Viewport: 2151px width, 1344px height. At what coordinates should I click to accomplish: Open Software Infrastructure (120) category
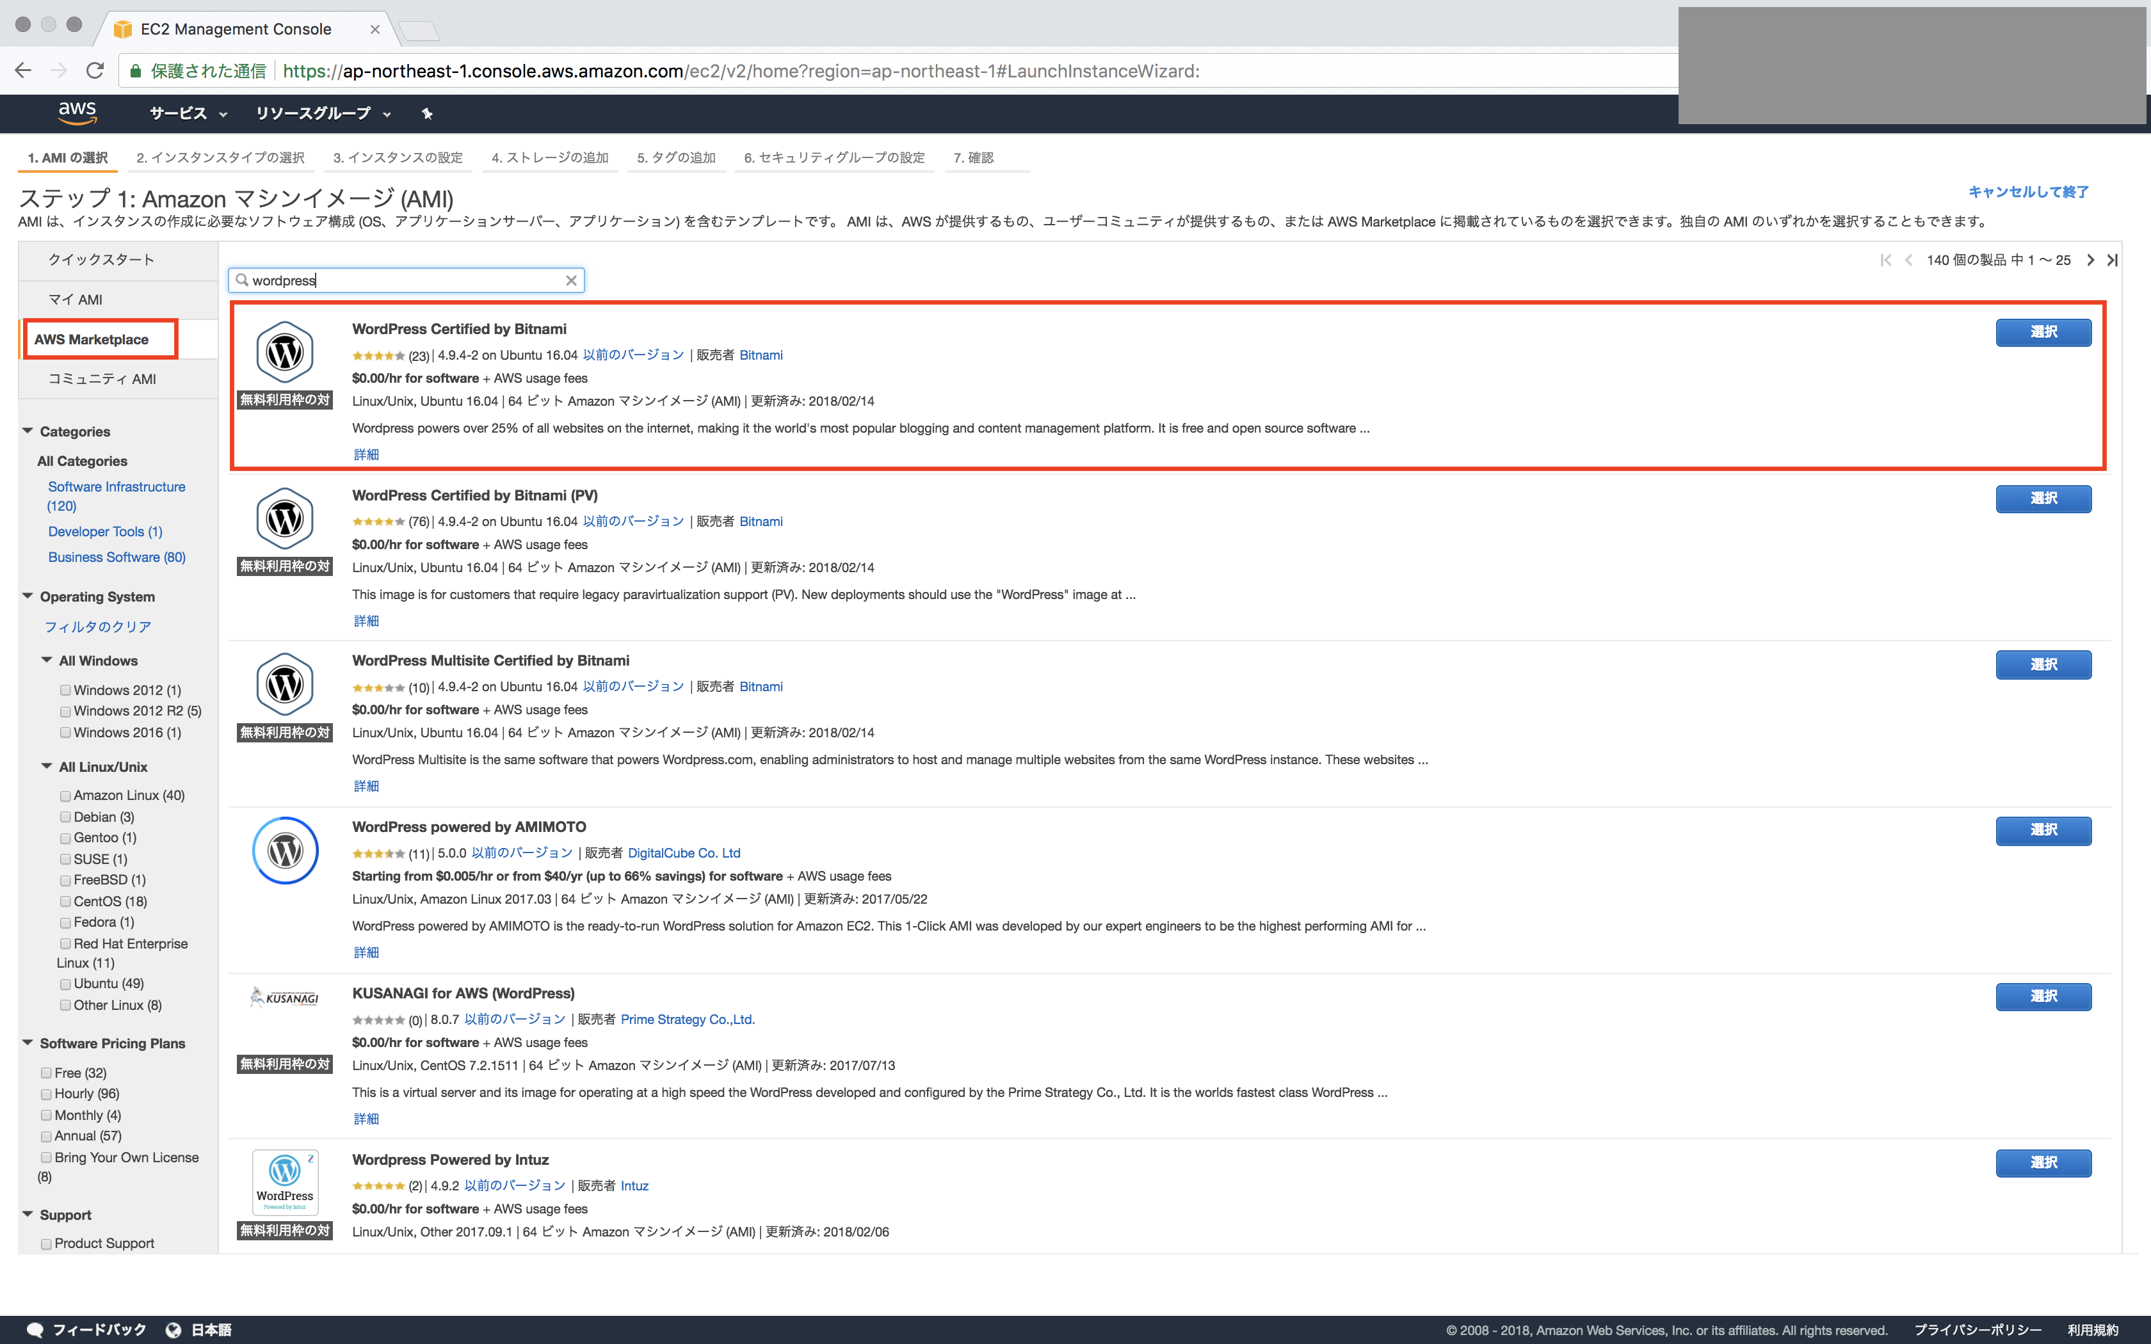(x=117, y=496)
